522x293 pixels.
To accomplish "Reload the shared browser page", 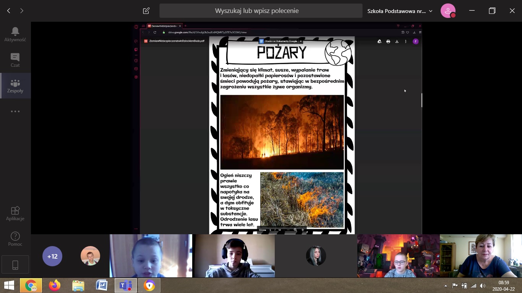I will (155, 32).
